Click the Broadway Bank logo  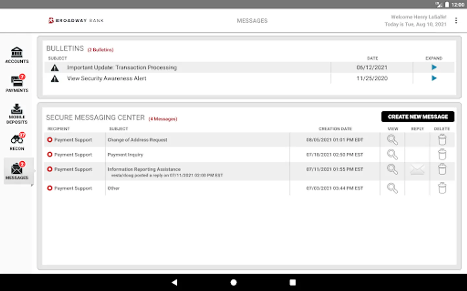(x=76, y=20)
